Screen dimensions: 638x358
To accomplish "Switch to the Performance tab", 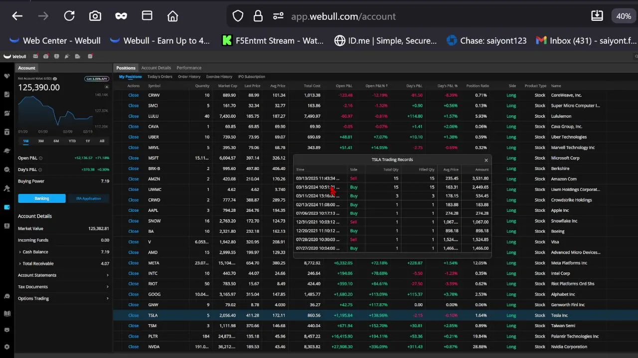I will tap(189, 68).
